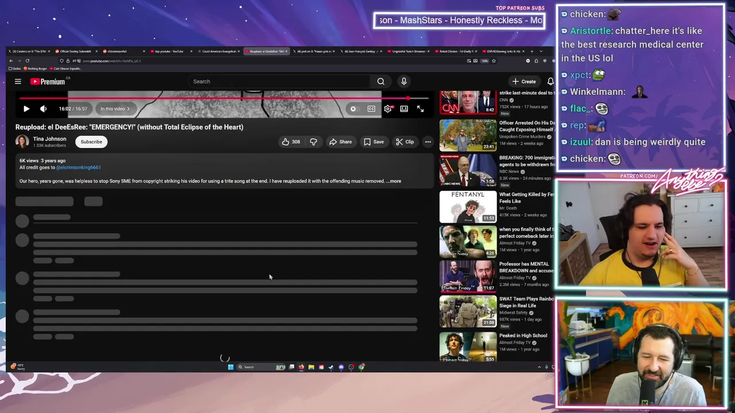
Task: Switch to 'Ungrateful Twitch Streamer' tab
Action: 408,51
